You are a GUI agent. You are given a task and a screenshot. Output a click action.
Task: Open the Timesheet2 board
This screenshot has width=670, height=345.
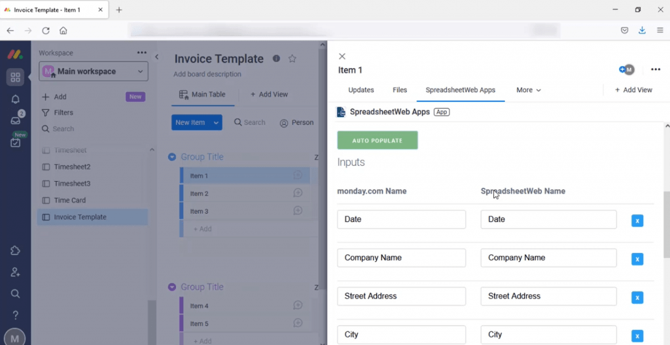coord(92,167)
